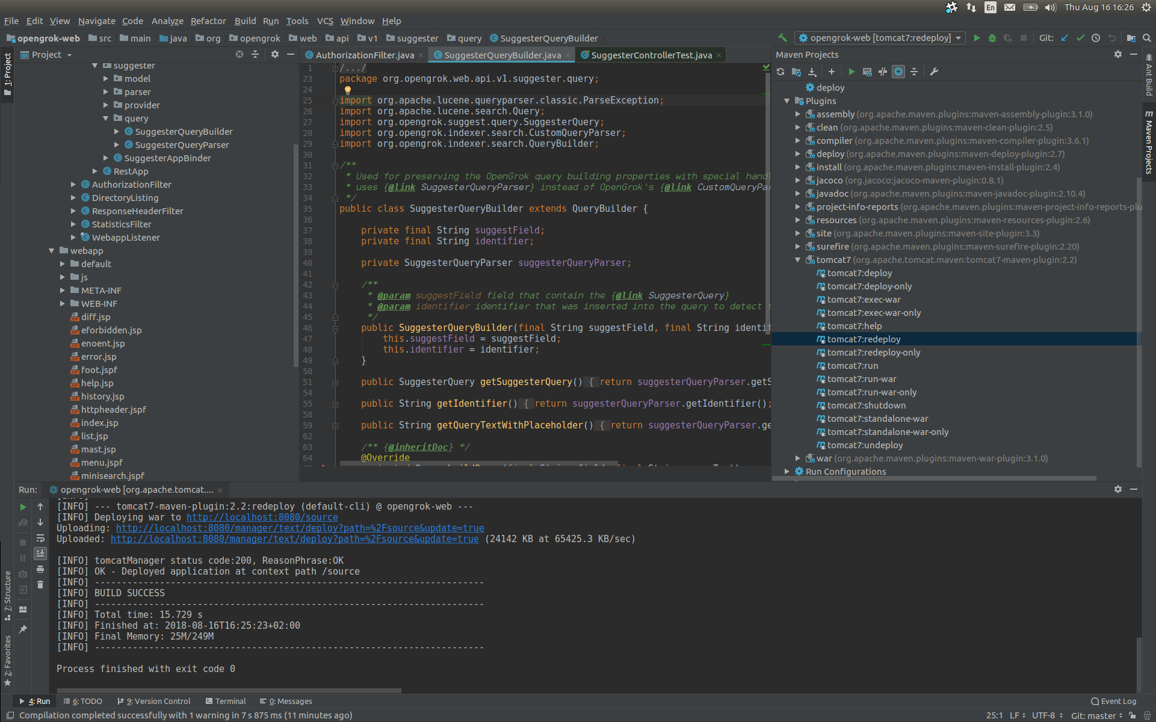The width and height of the screenshot is (1156, 722).
Task: Click Execute Maven Goal icon
Action: (867, 72)
